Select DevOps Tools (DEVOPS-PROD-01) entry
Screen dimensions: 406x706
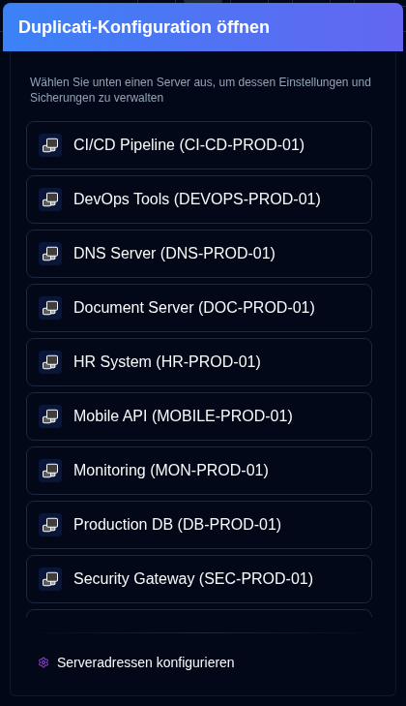click(x=199, y=200)
